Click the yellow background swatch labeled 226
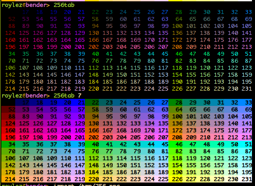Screen dimensions: 255x186 pos(175,179)
